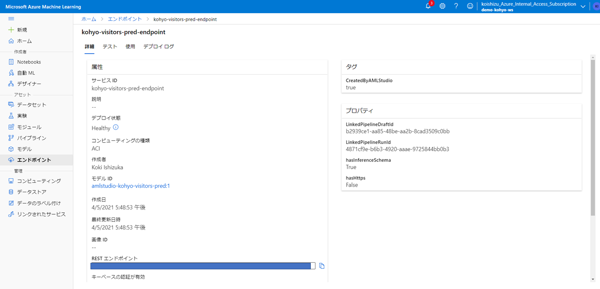600x289 pixels.
Task: Click the REST endpoint URL field
Action: tap(203, 266)
